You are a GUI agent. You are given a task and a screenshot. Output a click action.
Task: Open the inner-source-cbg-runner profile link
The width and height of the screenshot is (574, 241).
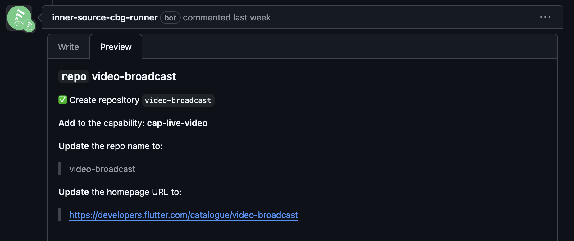click(x=105, y=17)
